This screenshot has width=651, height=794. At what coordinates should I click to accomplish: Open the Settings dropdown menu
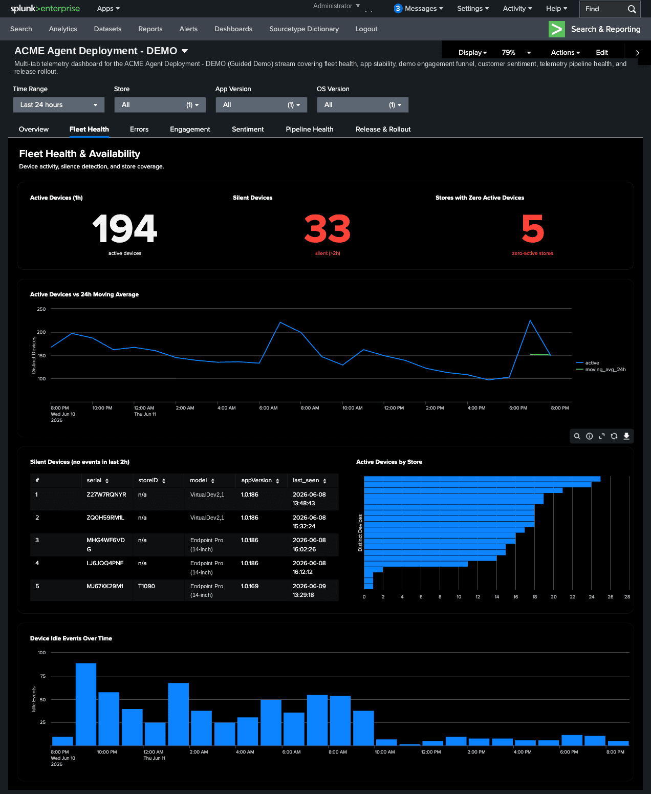coord(473,9)
